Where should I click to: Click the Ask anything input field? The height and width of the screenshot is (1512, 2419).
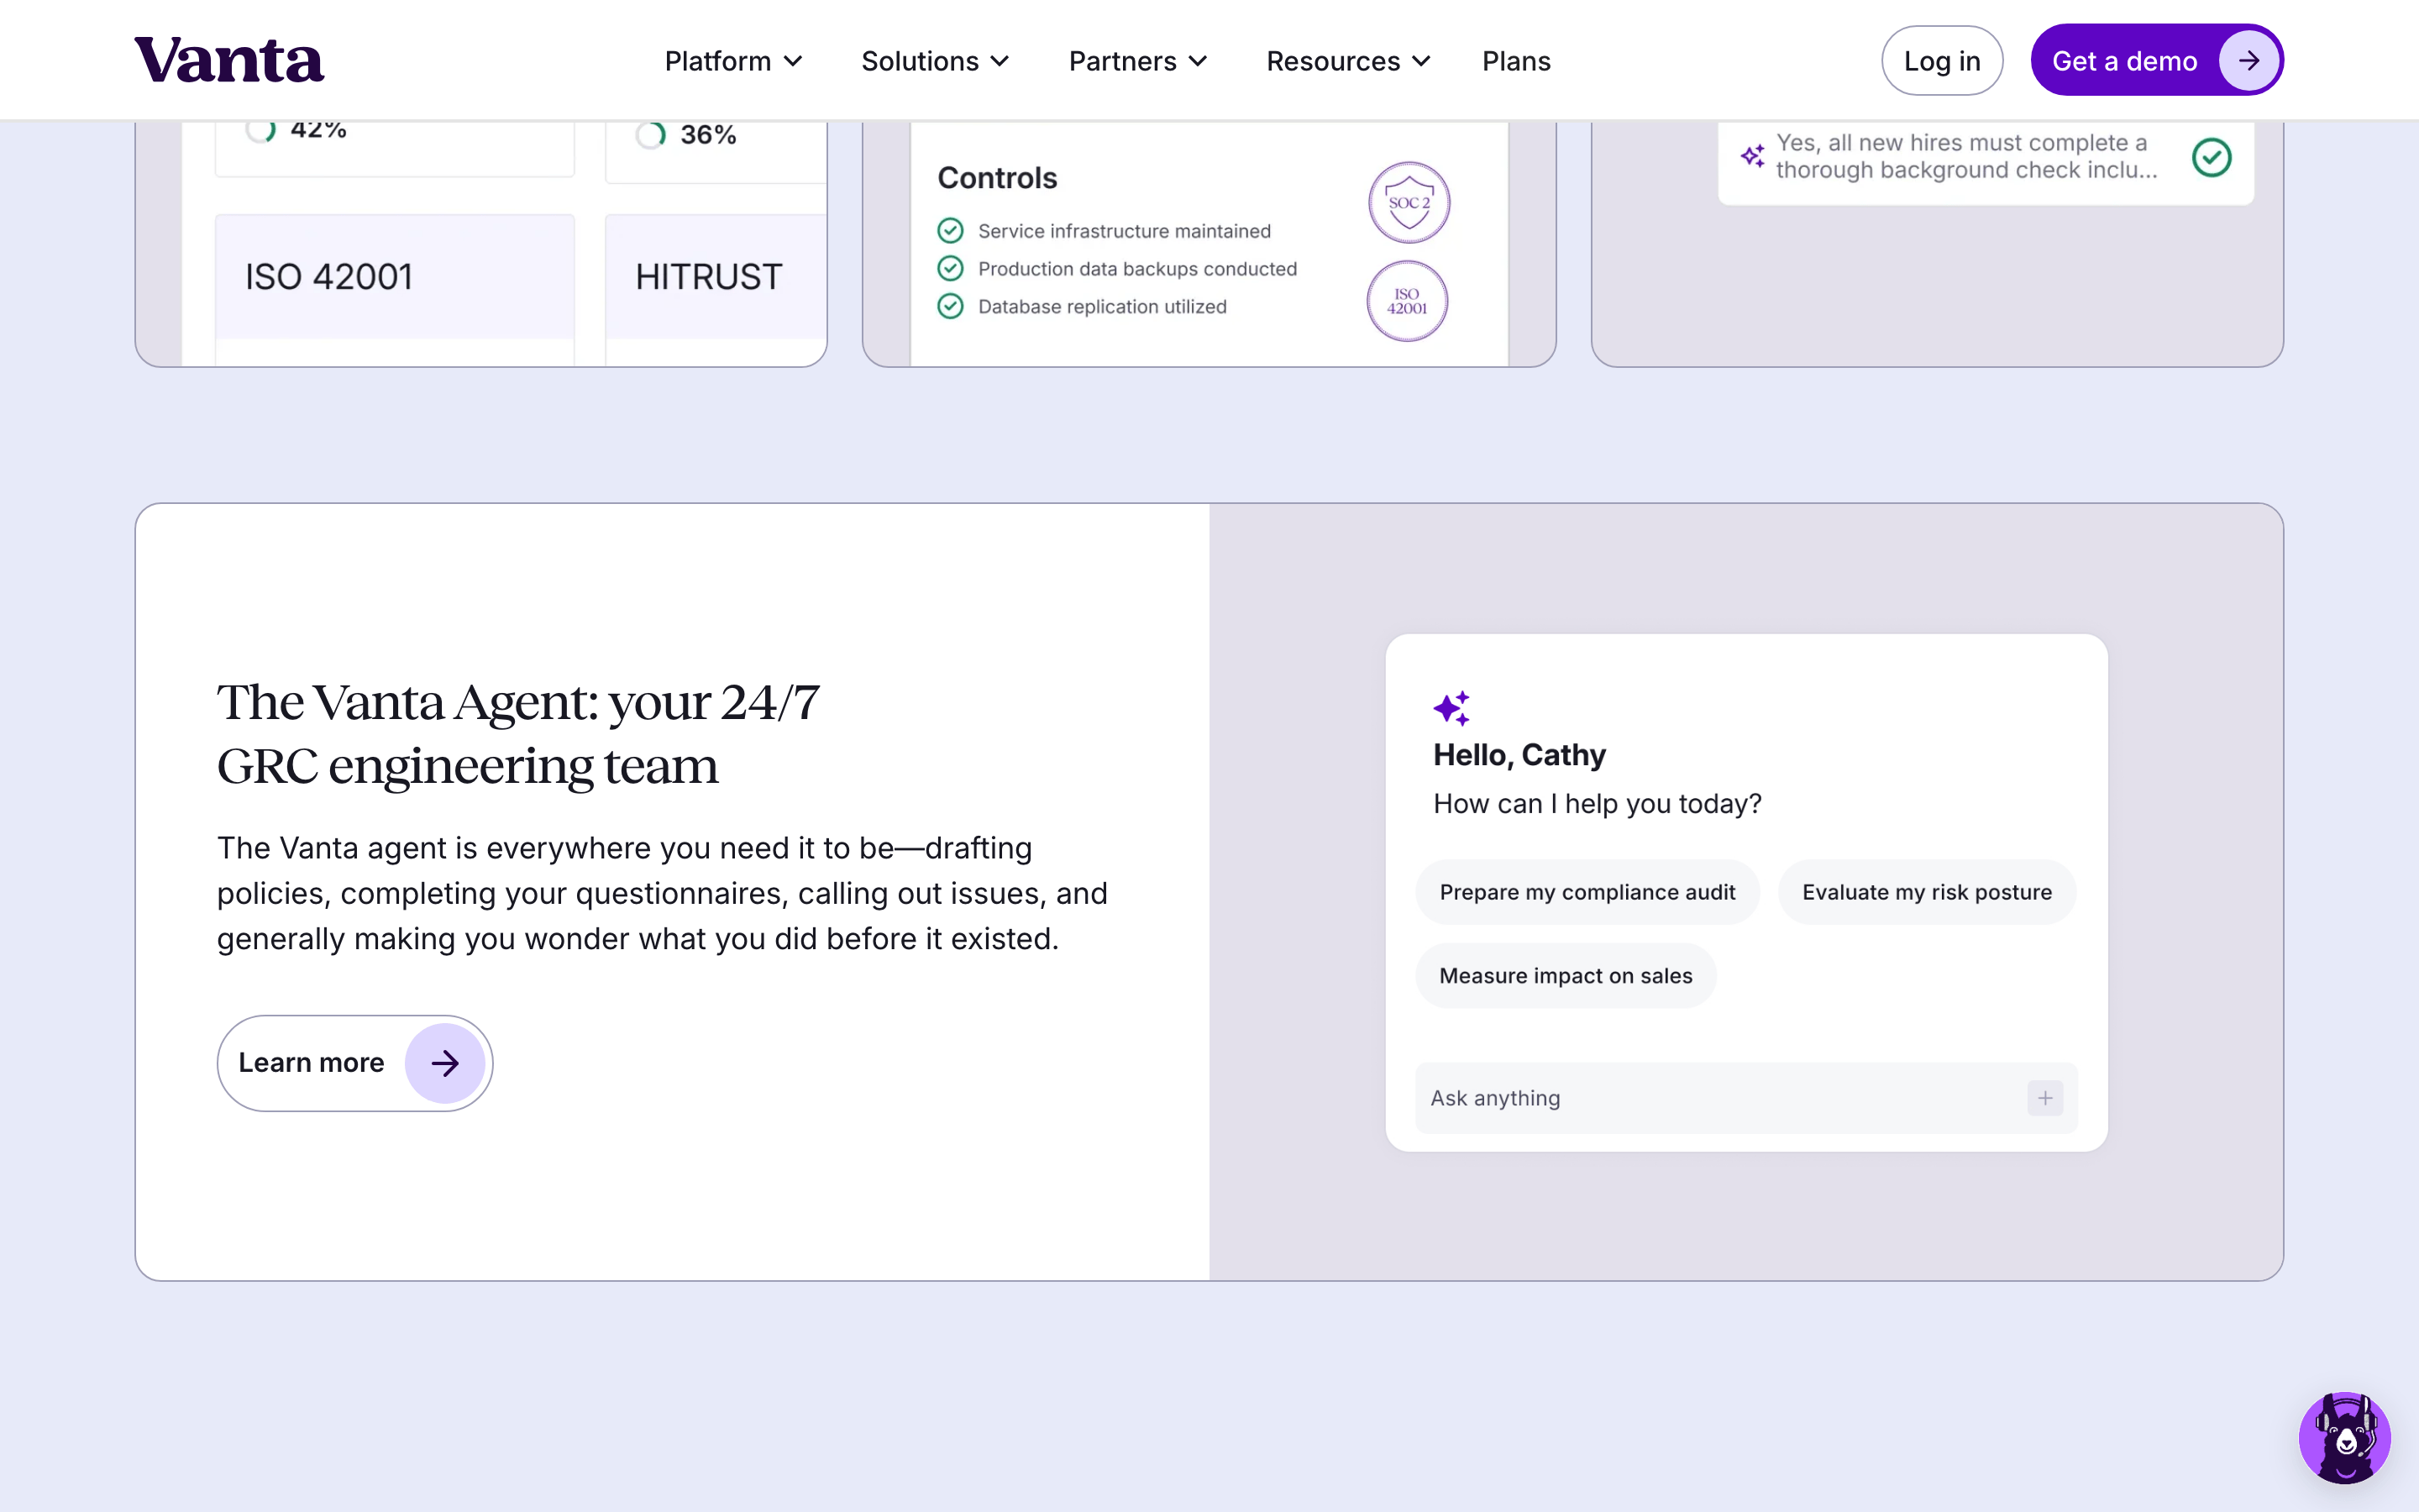click(x=1746, y=1098)
